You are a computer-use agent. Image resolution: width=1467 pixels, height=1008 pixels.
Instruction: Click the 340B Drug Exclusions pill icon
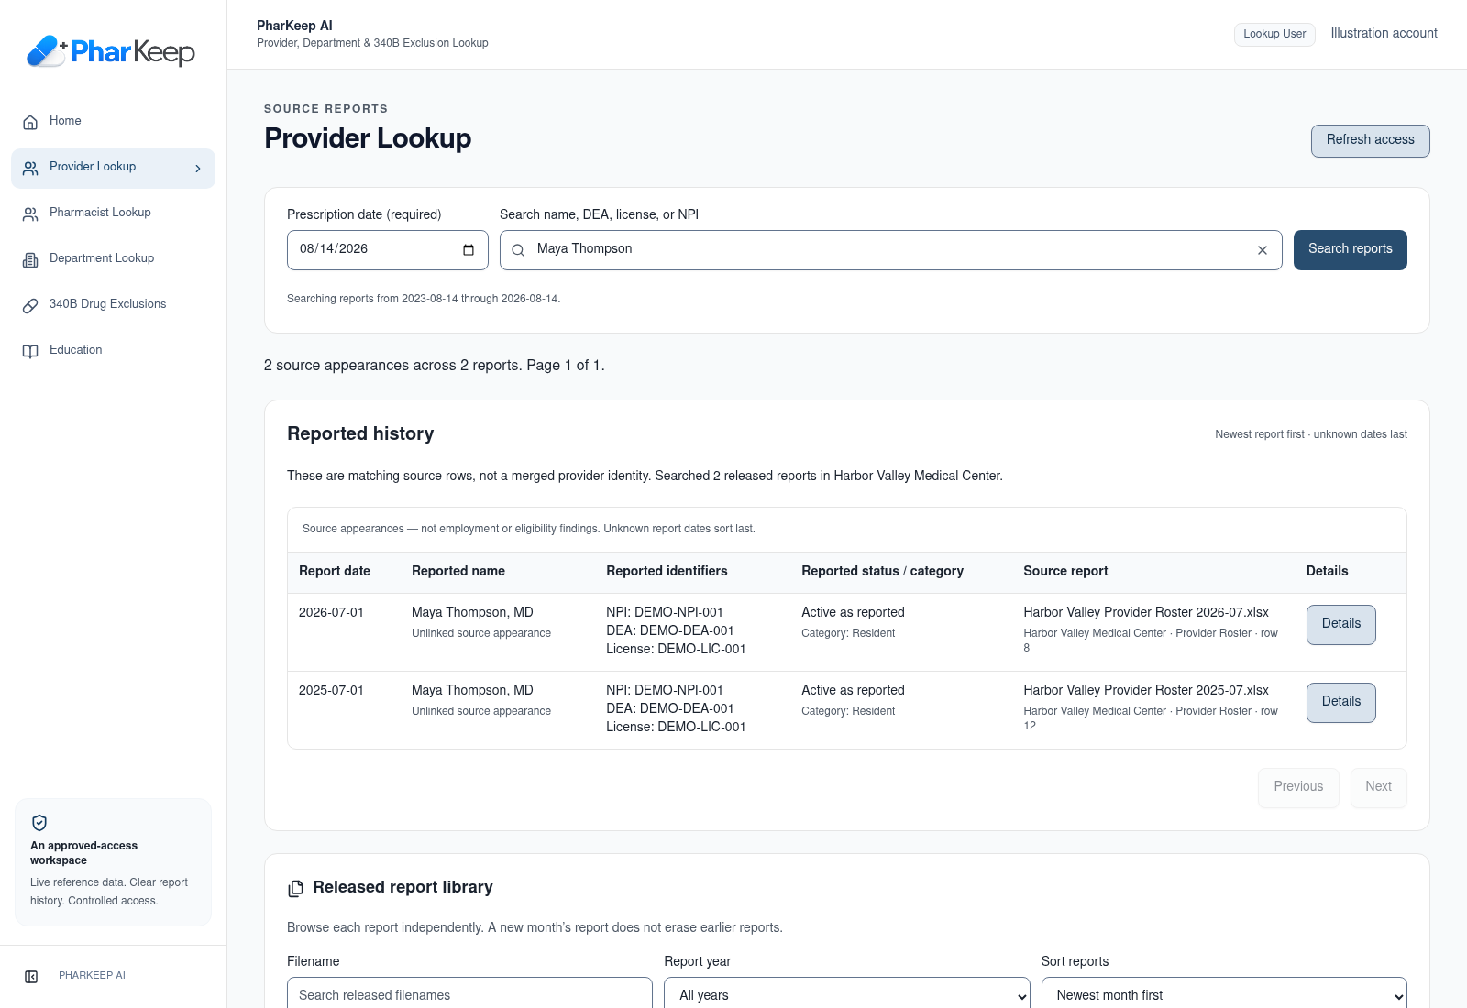(30, 305)
